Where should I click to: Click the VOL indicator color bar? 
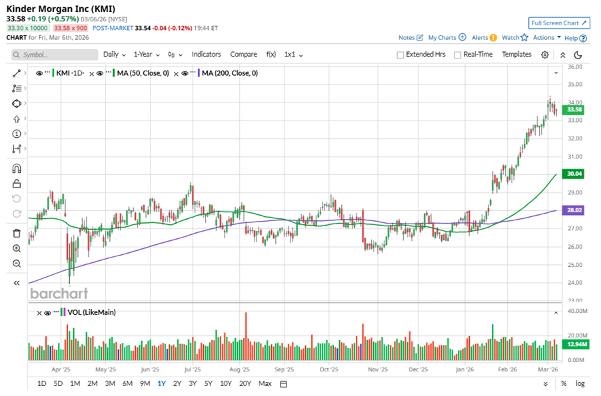pos(63,312)
